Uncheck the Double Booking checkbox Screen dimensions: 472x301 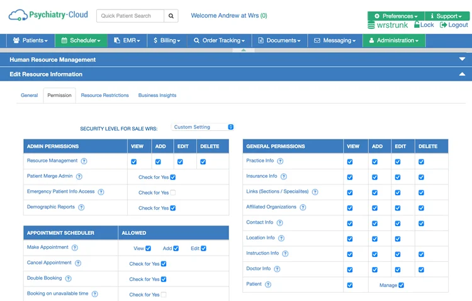pyautogui.click(x=164, y=279)
